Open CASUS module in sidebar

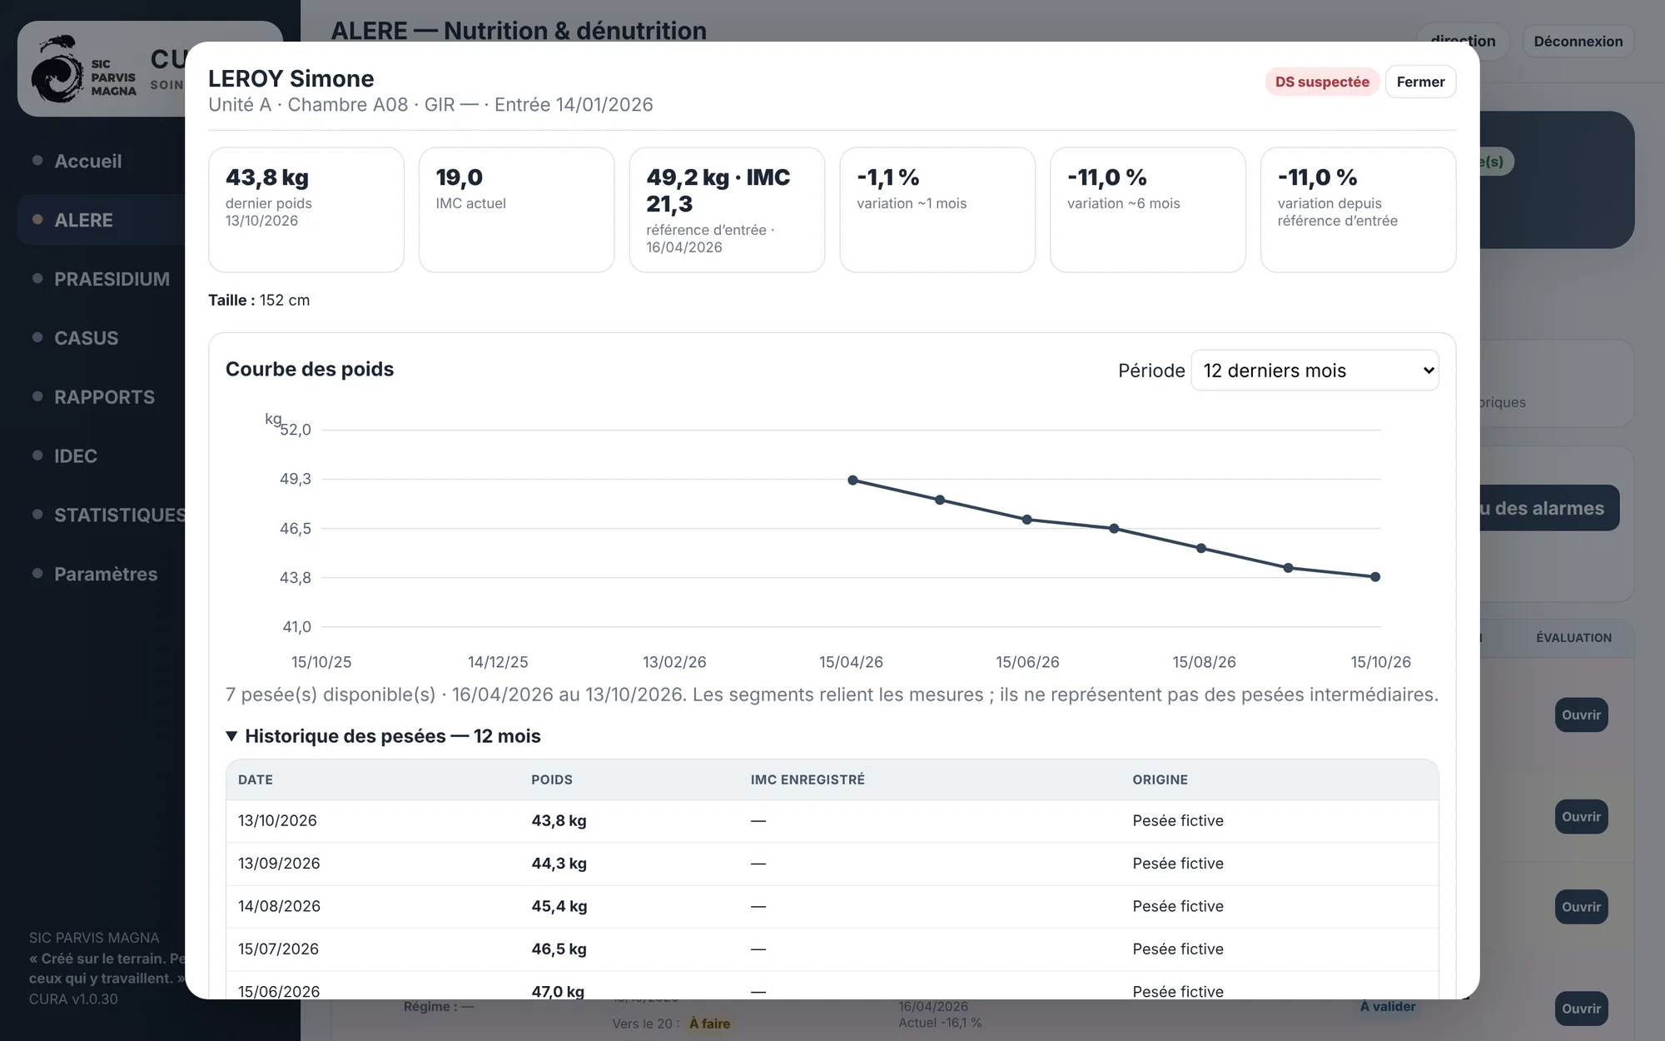coord(86,338)
